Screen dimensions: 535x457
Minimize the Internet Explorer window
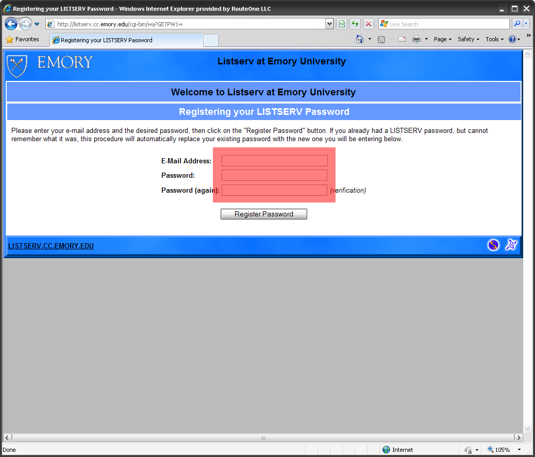point(501,9)
